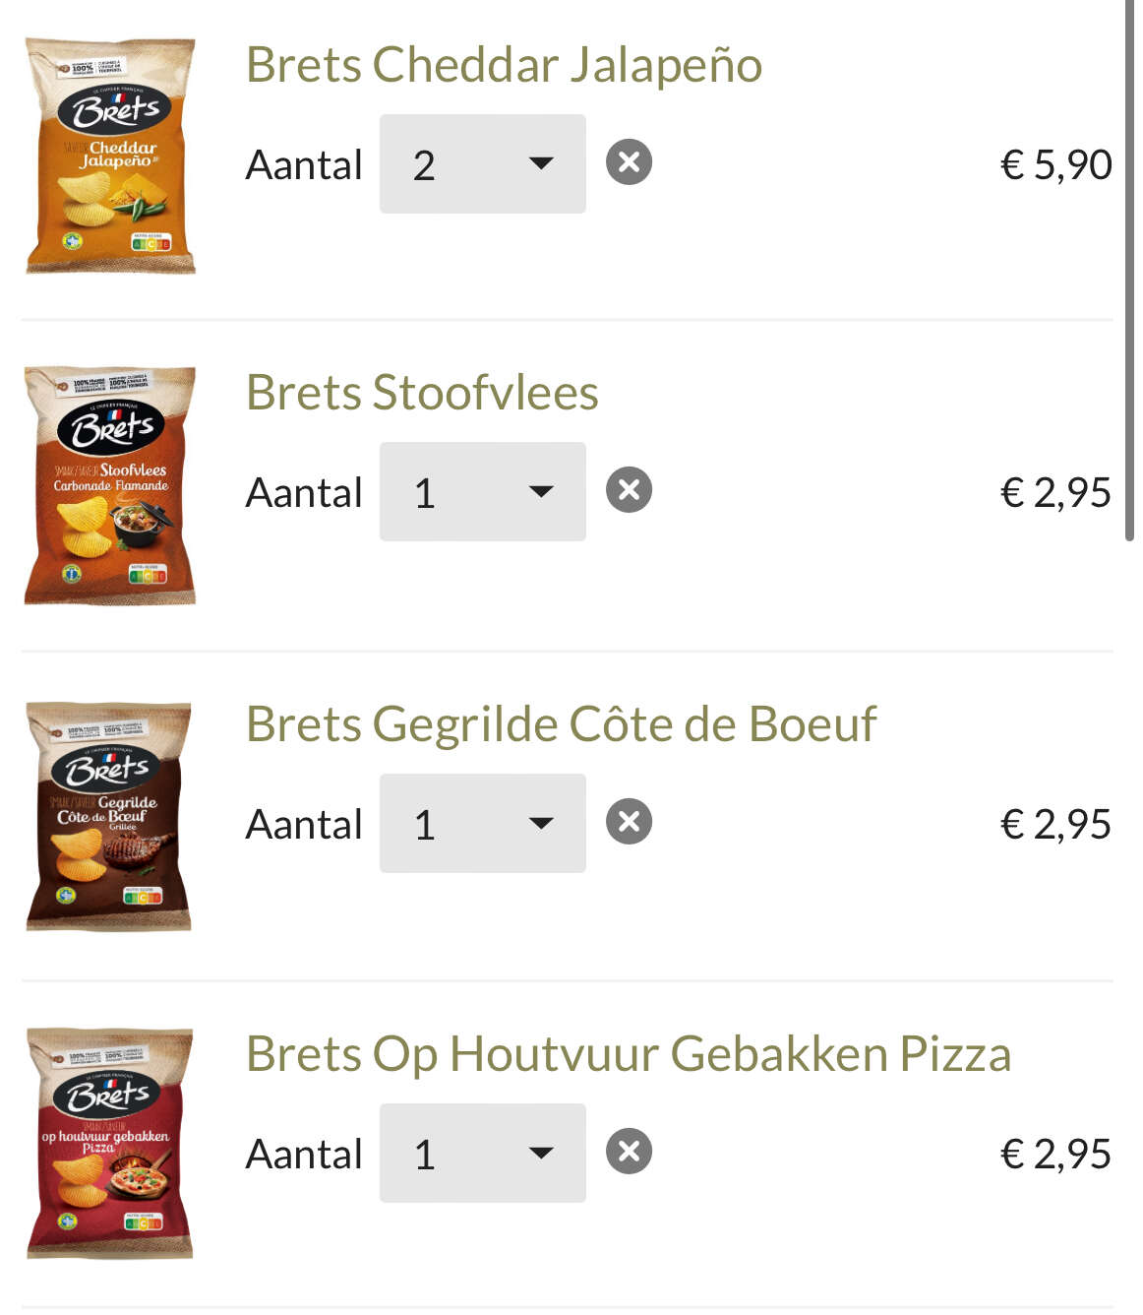The image size is (1143, 1315).
Task: Remove Brets Stoofvlees from cart
Action: coord(630,490)
